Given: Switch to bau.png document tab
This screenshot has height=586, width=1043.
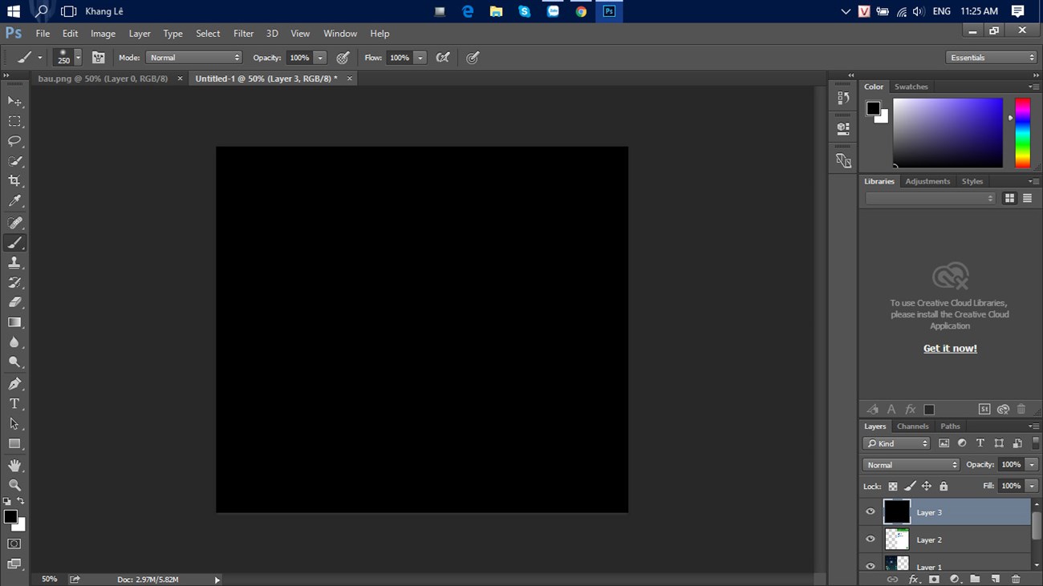Looking at the screenshot, I should click(103, 79).
